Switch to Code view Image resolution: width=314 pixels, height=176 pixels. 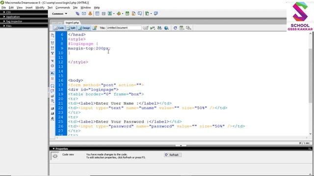pos(59,28)
